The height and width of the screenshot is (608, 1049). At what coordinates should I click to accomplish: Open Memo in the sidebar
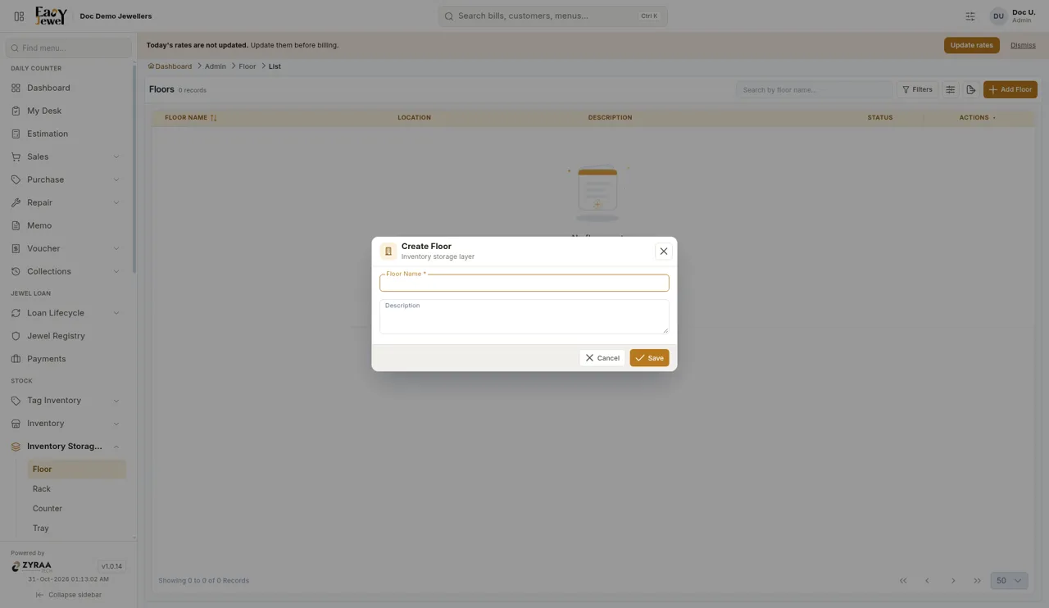66,225
